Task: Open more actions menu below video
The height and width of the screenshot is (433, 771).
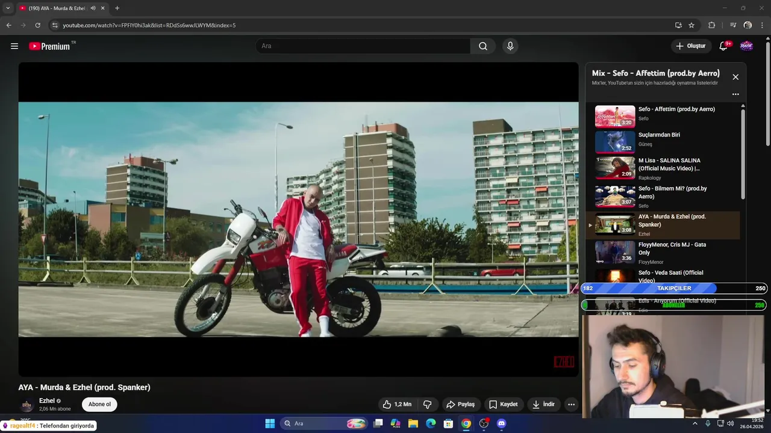Action: coord(571,405)
